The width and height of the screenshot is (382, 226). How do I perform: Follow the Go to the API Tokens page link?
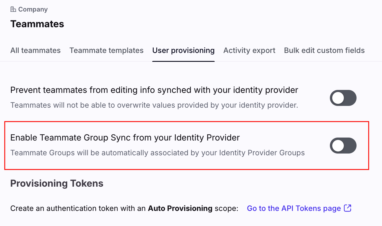point(294,209)
